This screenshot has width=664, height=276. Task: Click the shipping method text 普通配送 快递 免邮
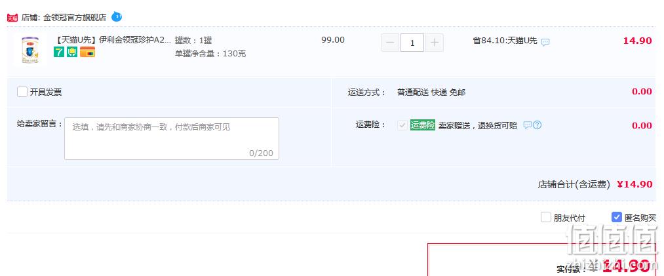[x=431, y=92]
